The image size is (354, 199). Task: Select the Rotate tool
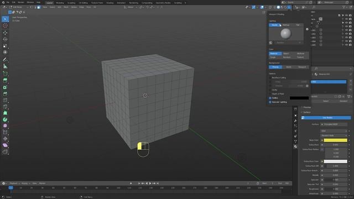(x=5, y=39)
